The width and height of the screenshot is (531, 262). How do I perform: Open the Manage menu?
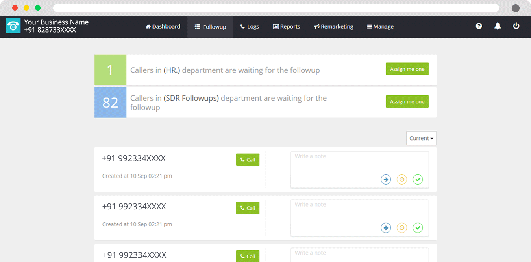click(x=380, y=27)
